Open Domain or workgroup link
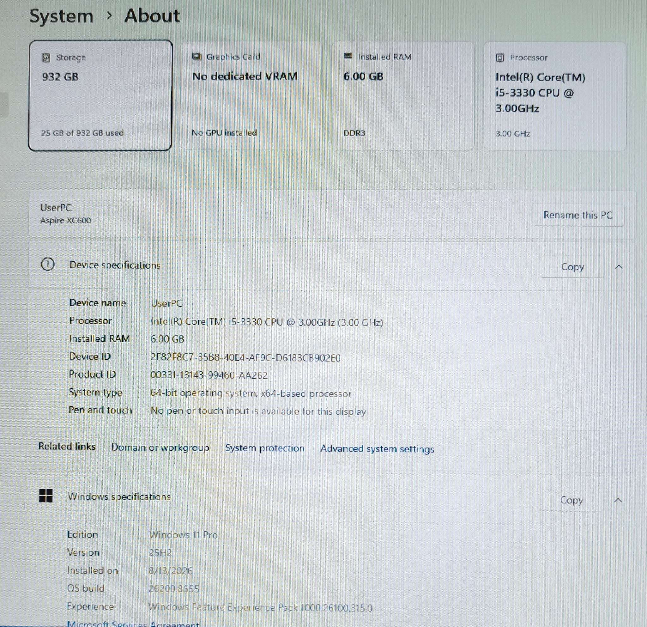Viewport: 647px width, 627px height. pyautogui.click(x=160, y=447)
